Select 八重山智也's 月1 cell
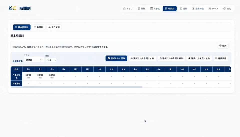This screenshot has width=240, height=137. pos(28,76)
